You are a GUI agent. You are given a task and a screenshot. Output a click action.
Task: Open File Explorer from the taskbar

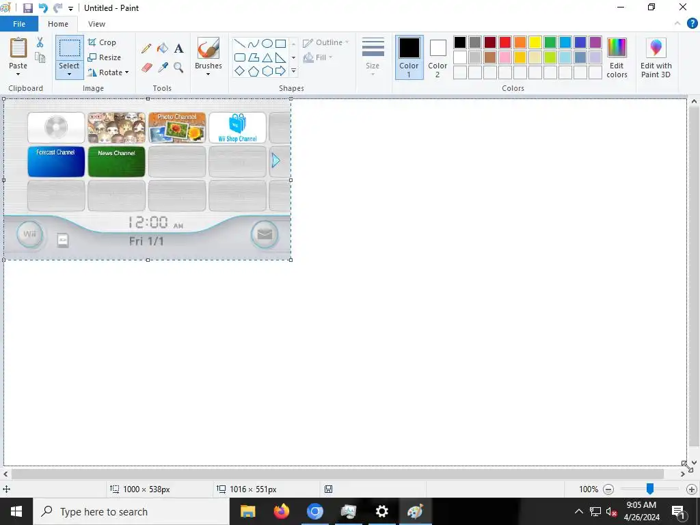pyautogui.click(x=247, y=511)
